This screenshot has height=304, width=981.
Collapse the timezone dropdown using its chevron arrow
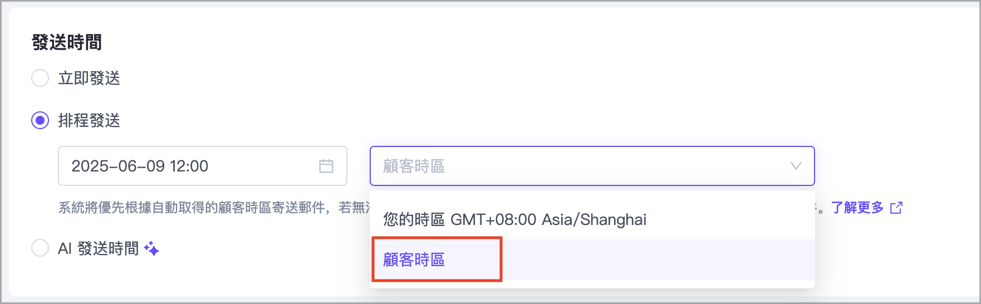pyautogui.click(x=796, y=166)
